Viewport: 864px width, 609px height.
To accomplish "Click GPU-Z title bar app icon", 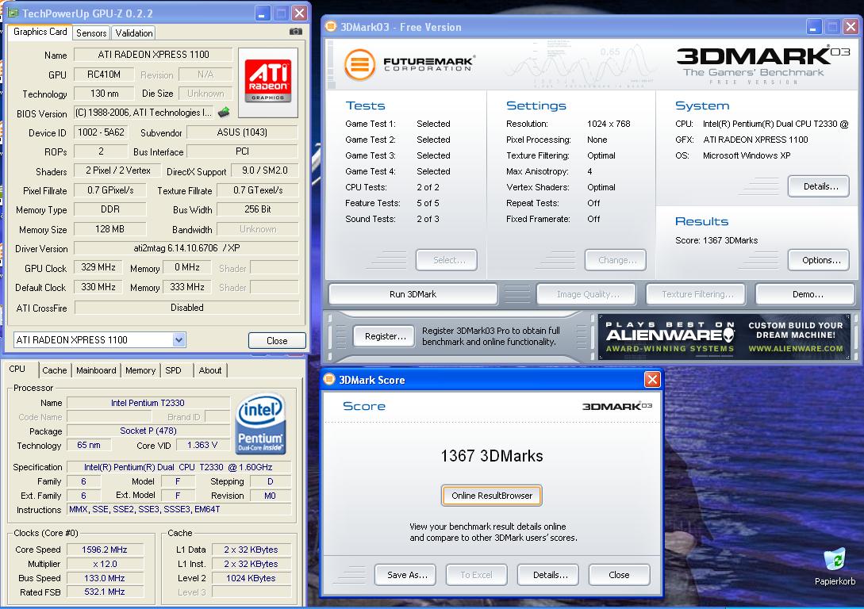I will (x=13, y=13).
